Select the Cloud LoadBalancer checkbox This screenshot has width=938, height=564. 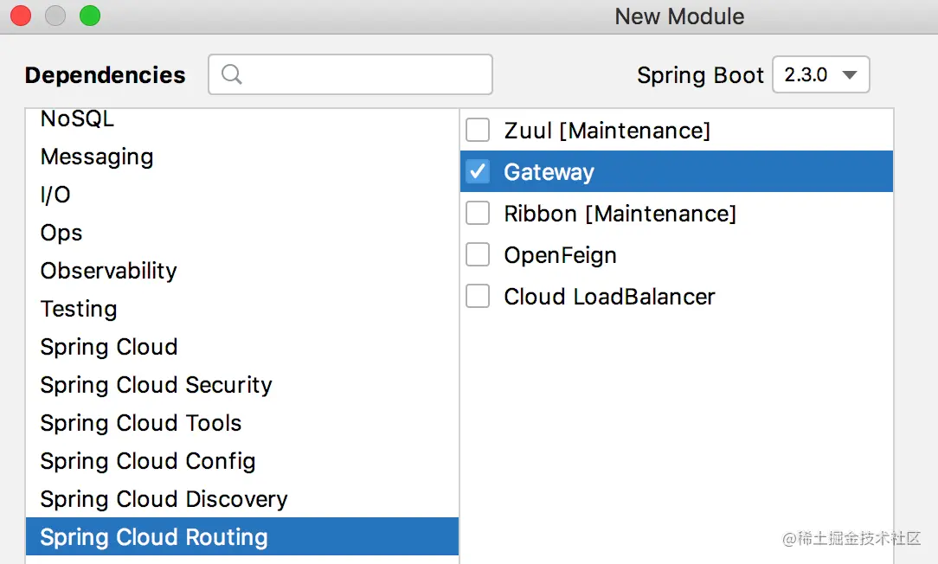[478, 297]
